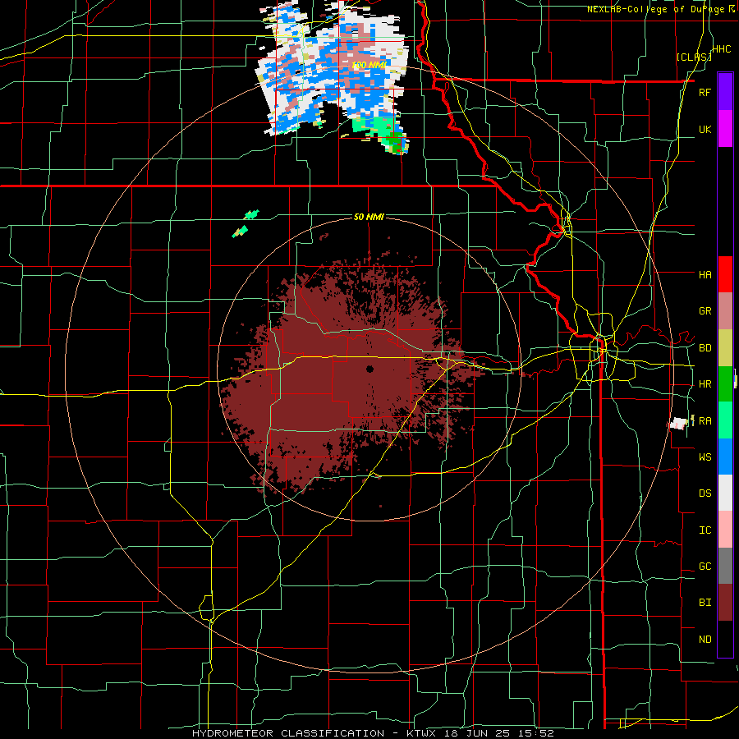This screenshot has height=739, width=739.
Task: Click the WS legend label
Action: coord(705,457)
